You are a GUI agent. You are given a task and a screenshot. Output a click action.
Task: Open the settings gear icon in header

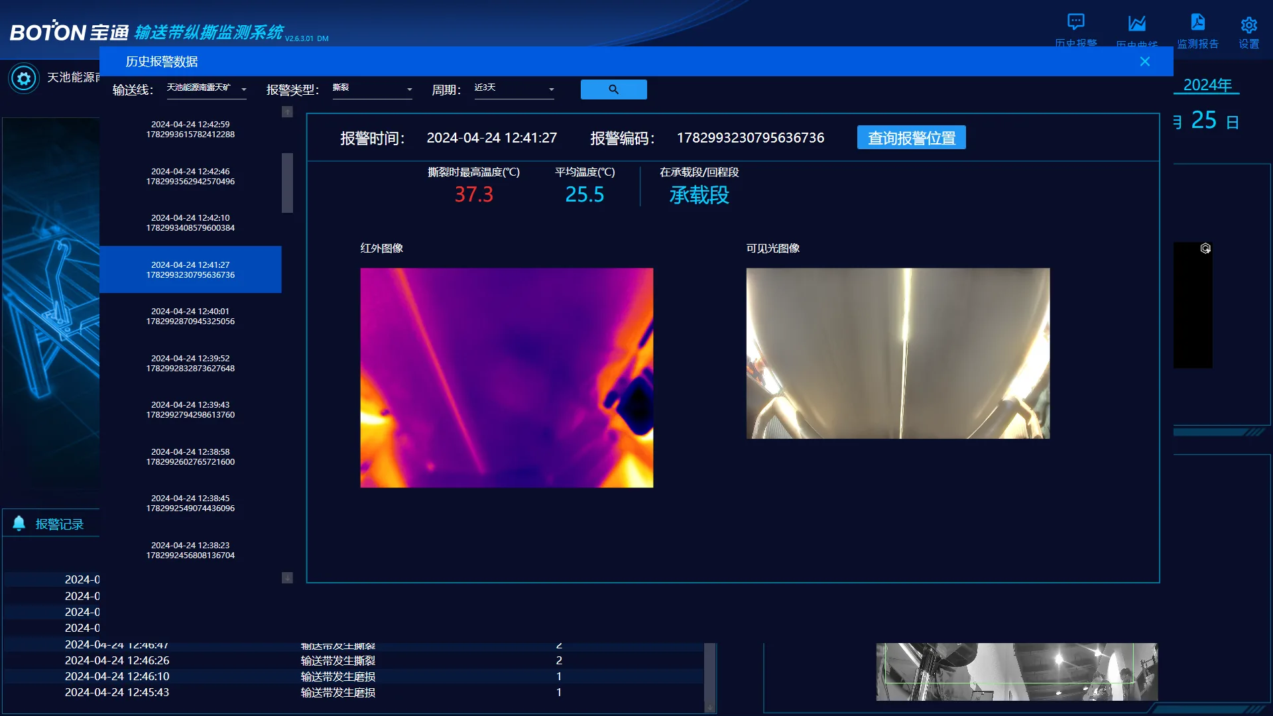pos(1248,25)
